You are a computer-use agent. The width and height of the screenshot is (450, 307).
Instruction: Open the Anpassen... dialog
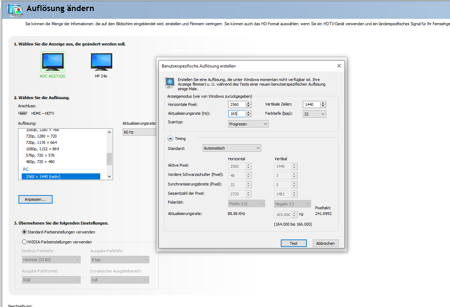tap(35, 199)
